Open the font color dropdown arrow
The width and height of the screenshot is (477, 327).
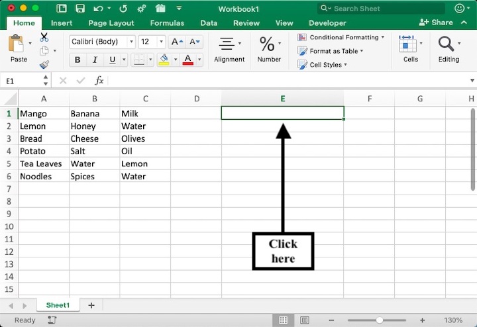tap(199, 60)
